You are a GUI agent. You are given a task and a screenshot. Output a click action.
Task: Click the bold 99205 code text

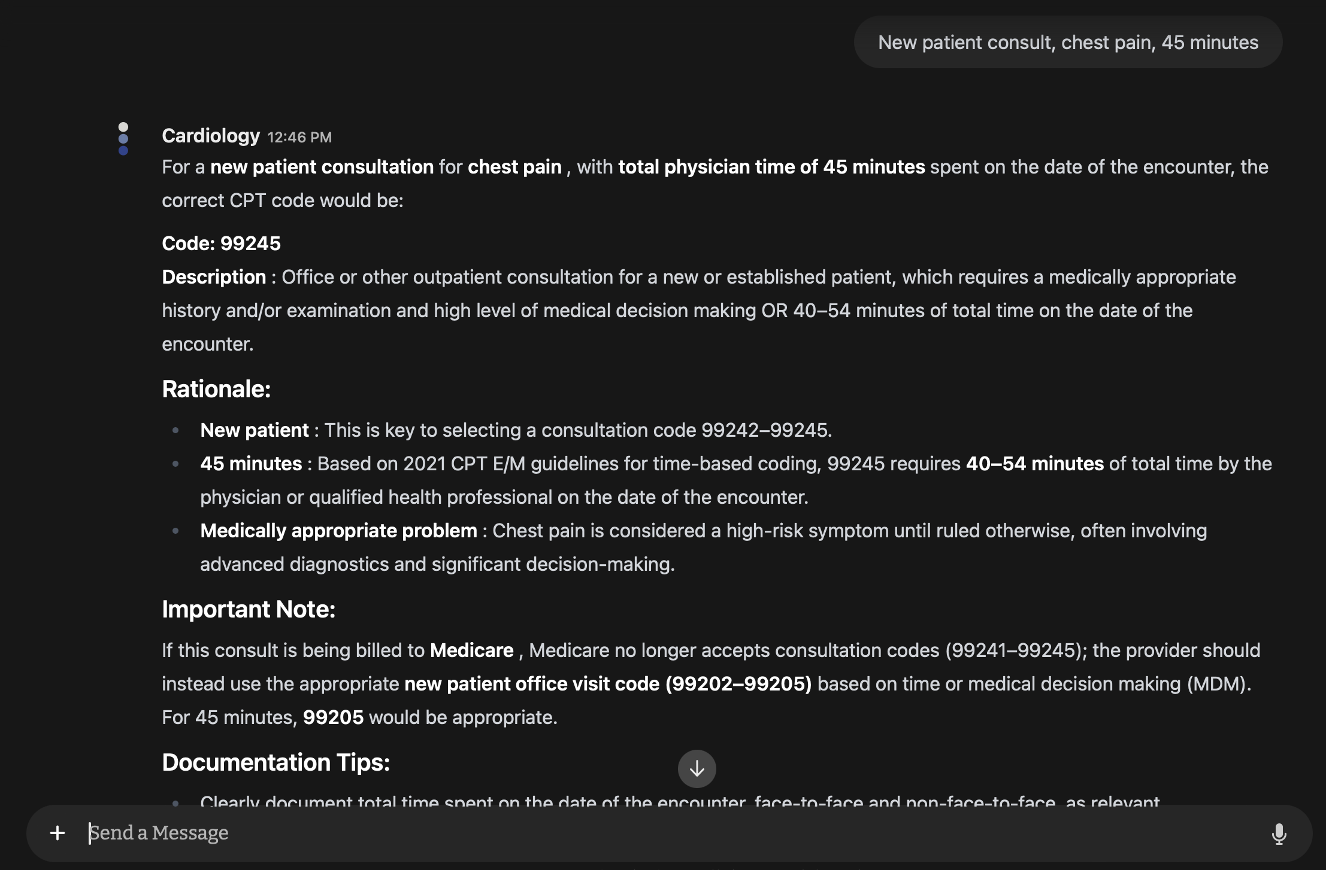tap(333, 717)
